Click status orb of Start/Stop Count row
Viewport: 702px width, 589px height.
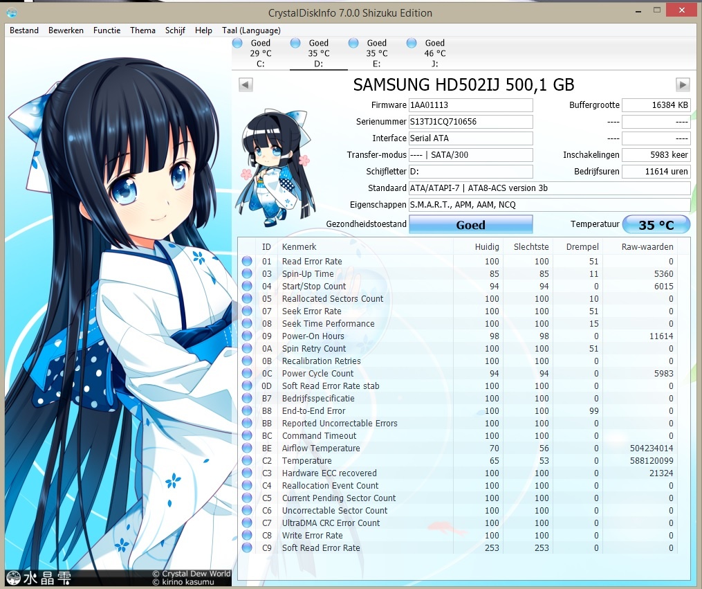pos(247,287)
